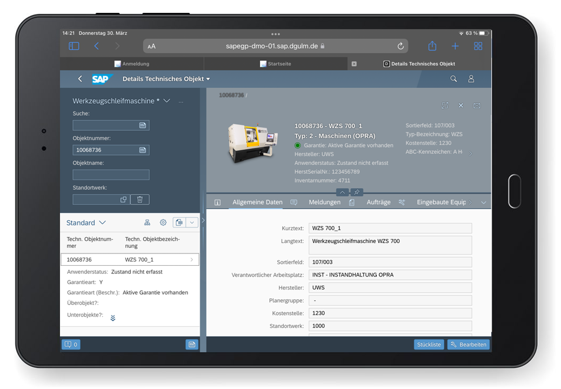Viewport: 561px width, 389px height.
Task: Select the hierarchy view icon beside Standard
Action: pyautogui.click(x=147, y=222)
